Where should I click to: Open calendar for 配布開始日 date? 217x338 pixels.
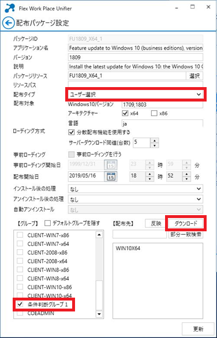110,176
